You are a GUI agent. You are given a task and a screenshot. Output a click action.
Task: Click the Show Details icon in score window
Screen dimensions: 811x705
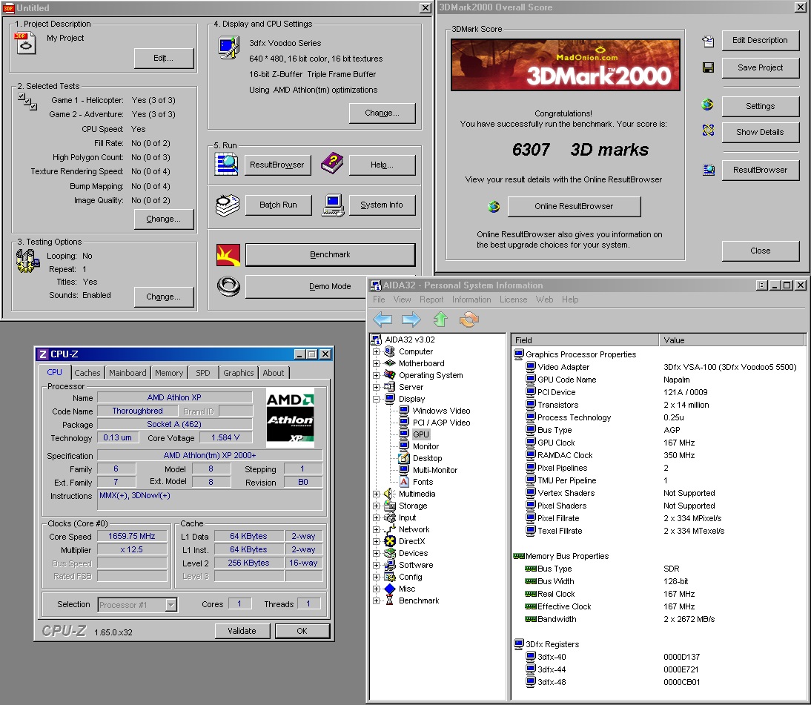click(708, 130)
